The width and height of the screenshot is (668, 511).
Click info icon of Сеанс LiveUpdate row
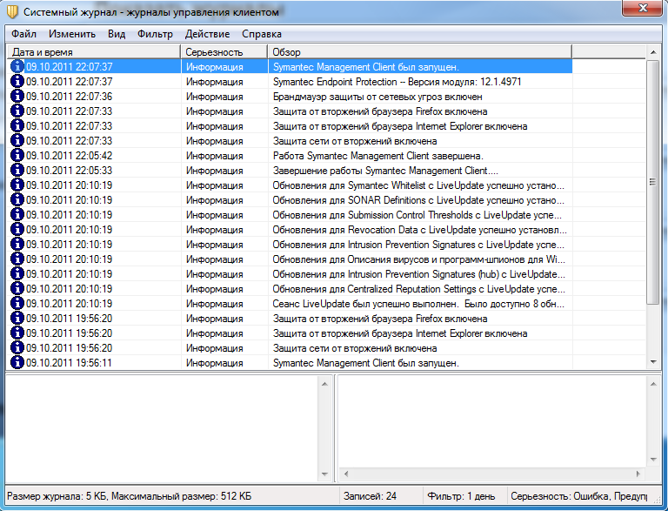(x=17, y=303)
